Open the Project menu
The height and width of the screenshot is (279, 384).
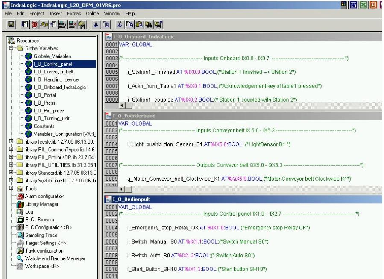coord(37,14)
